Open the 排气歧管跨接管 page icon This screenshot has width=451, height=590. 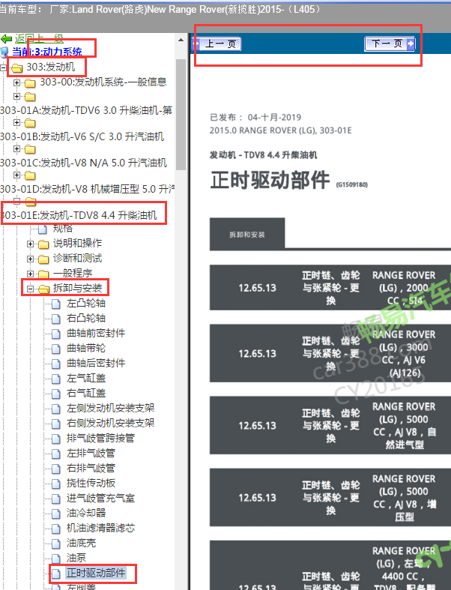[x=55, y=439]
